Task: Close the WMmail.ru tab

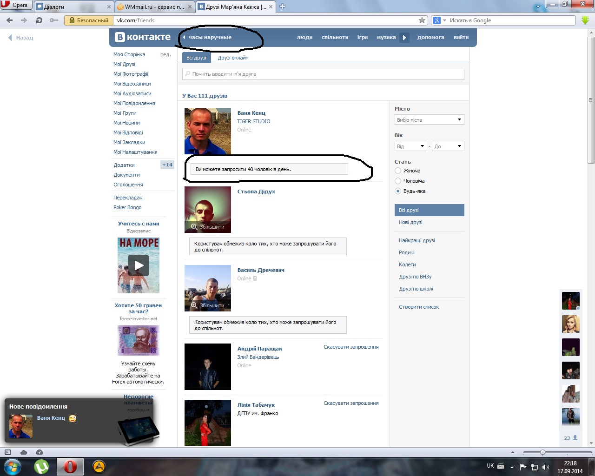Action: 189,7
